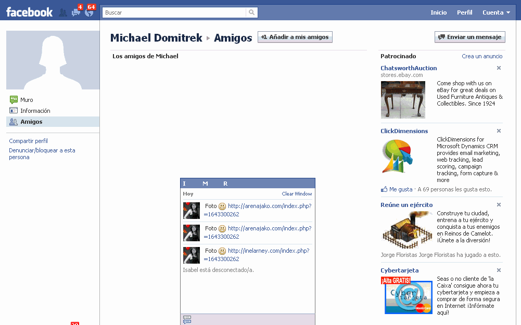Click the sender avatar in inelarney chat message
The image size is (521, 325).
click(x=192, y=255)
